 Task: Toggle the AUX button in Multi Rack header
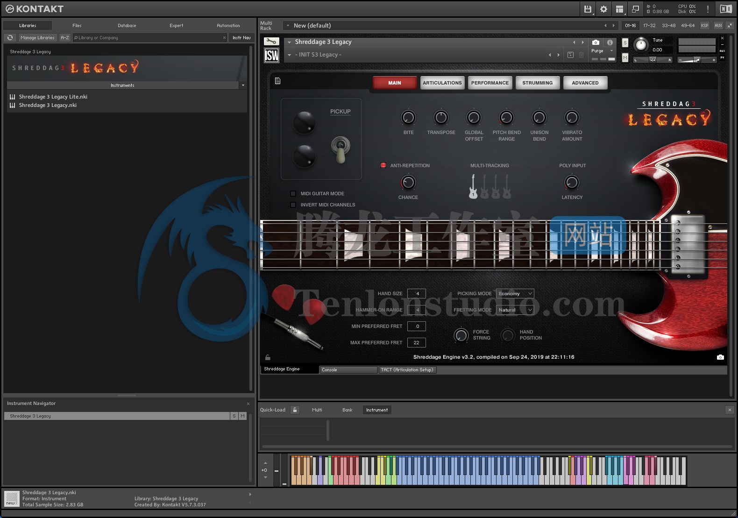click(x=718, y=26)
